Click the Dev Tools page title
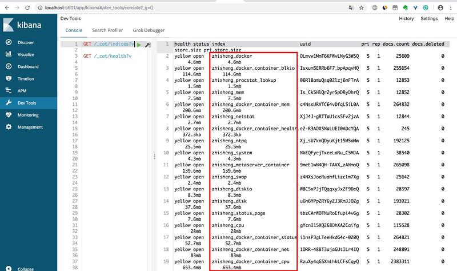The height and width of the screenshot is (271, 457). (70, 18)
